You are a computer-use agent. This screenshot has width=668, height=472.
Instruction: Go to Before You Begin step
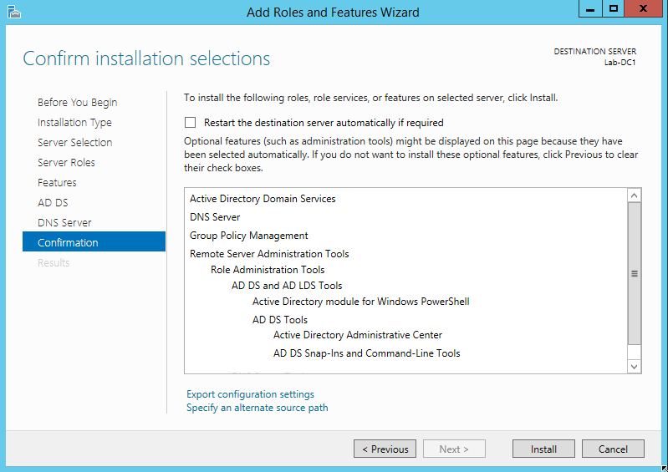pos(77,103)
